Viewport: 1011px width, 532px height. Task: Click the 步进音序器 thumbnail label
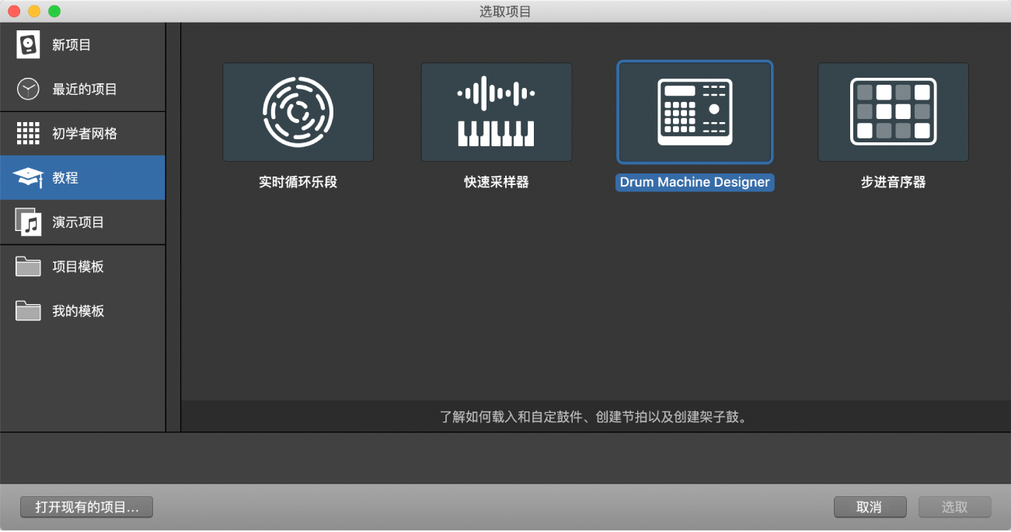point(892,182)
